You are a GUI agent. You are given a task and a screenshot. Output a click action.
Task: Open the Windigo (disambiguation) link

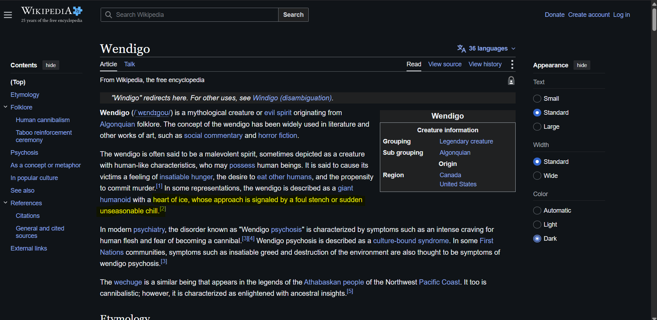(x=292, y=98)
